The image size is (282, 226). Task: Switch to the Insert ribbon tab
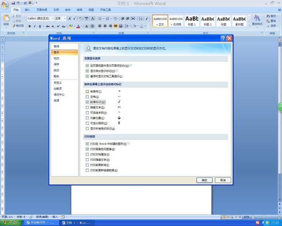pyautogui.click(x=27, y=10)
